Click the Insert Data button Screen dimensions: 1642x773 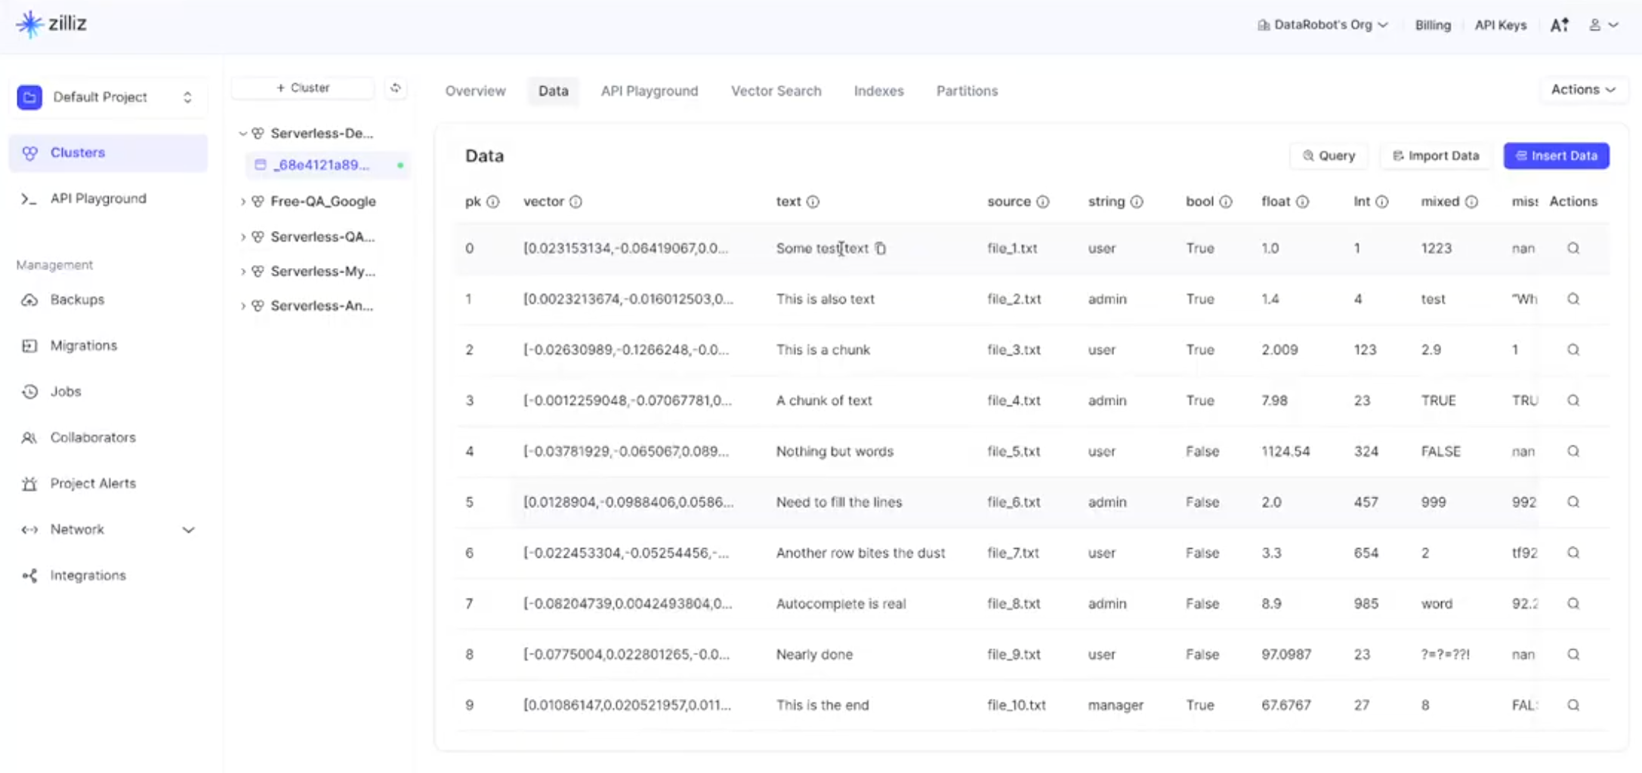coord(1556,156)
